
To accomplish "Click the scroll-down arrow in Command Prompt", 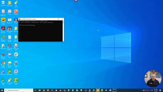I will click(63, 41).
